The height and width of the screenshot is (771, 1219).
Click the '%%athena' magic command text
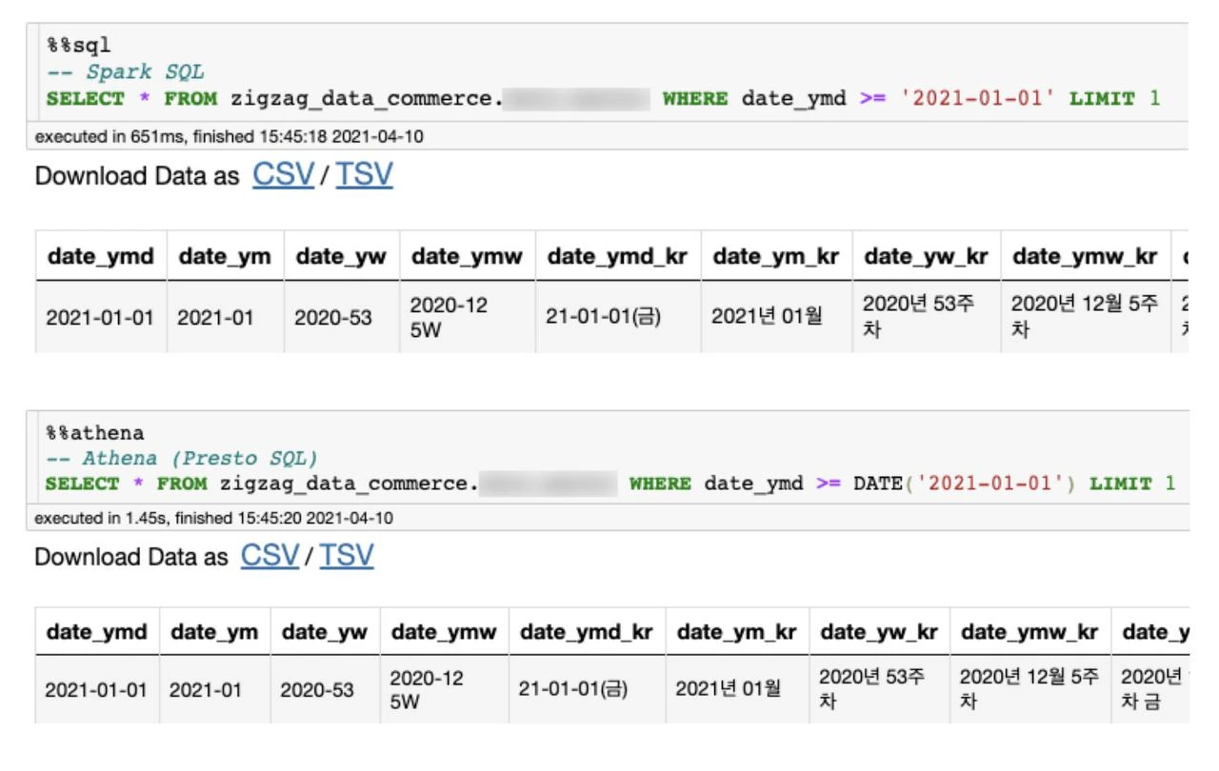coord(94,433)
